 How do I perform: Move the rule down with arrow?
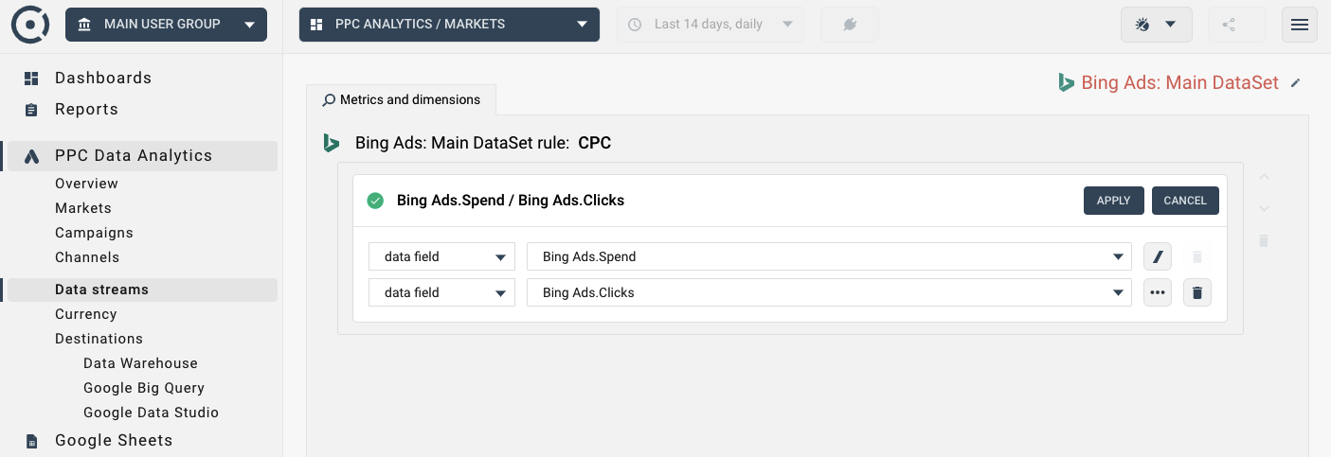pyautogui.click(x=1264, y=208)
